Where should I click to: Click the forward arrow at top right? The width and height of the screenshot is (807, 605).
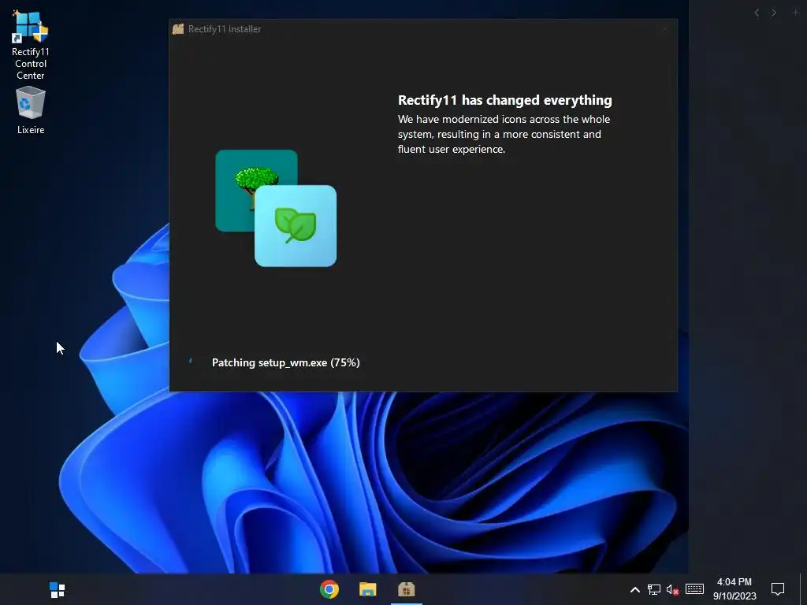(x=774, y=13)
